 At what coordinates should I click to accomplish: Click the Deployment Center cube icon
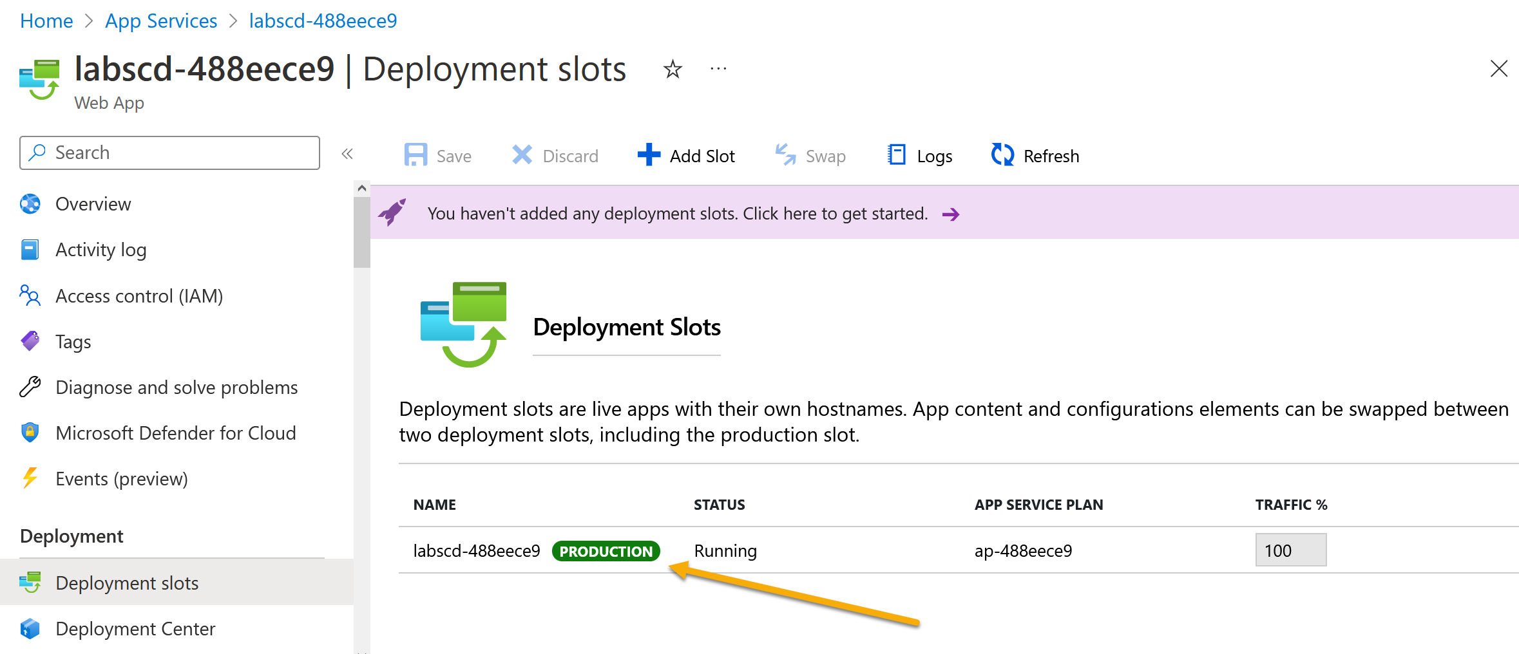30,629
